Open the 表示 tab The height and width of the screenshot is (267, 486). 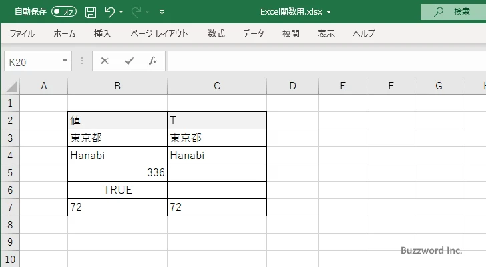326,33
